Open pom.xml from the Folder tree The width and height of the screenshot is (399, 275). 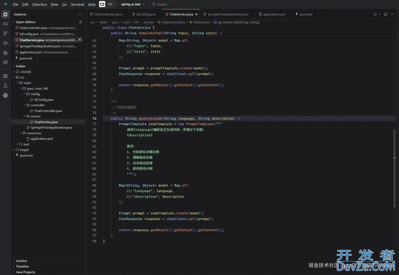coord(26,155)
